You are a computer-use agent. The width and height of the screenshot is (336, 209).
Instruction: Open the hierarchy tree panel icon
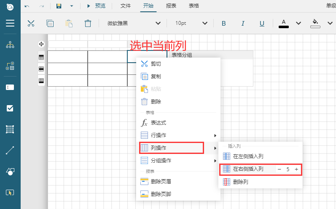click(10, 45)
